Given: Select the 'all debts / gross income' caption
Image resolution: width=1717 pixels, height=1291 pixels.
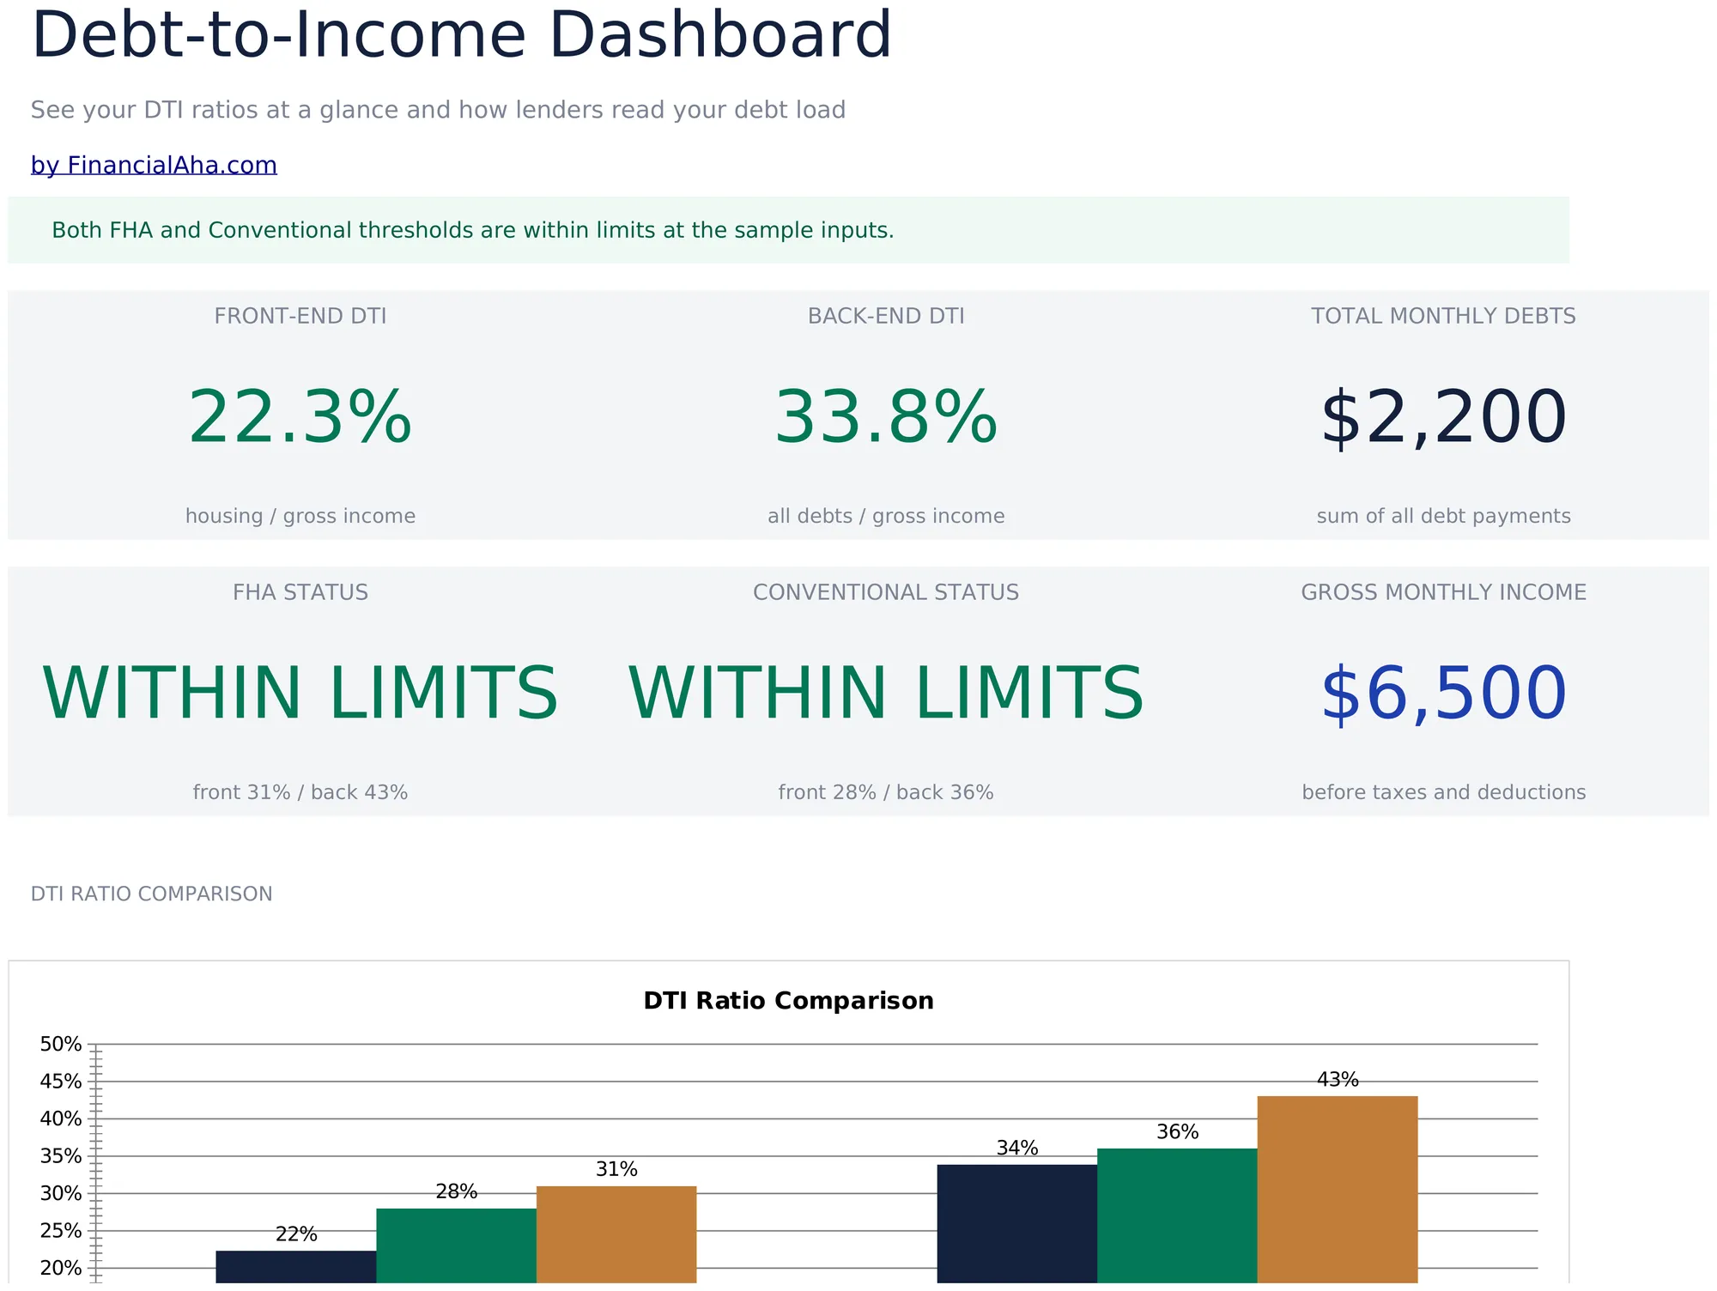Looking at the screenshot, I should pos(886,516).
